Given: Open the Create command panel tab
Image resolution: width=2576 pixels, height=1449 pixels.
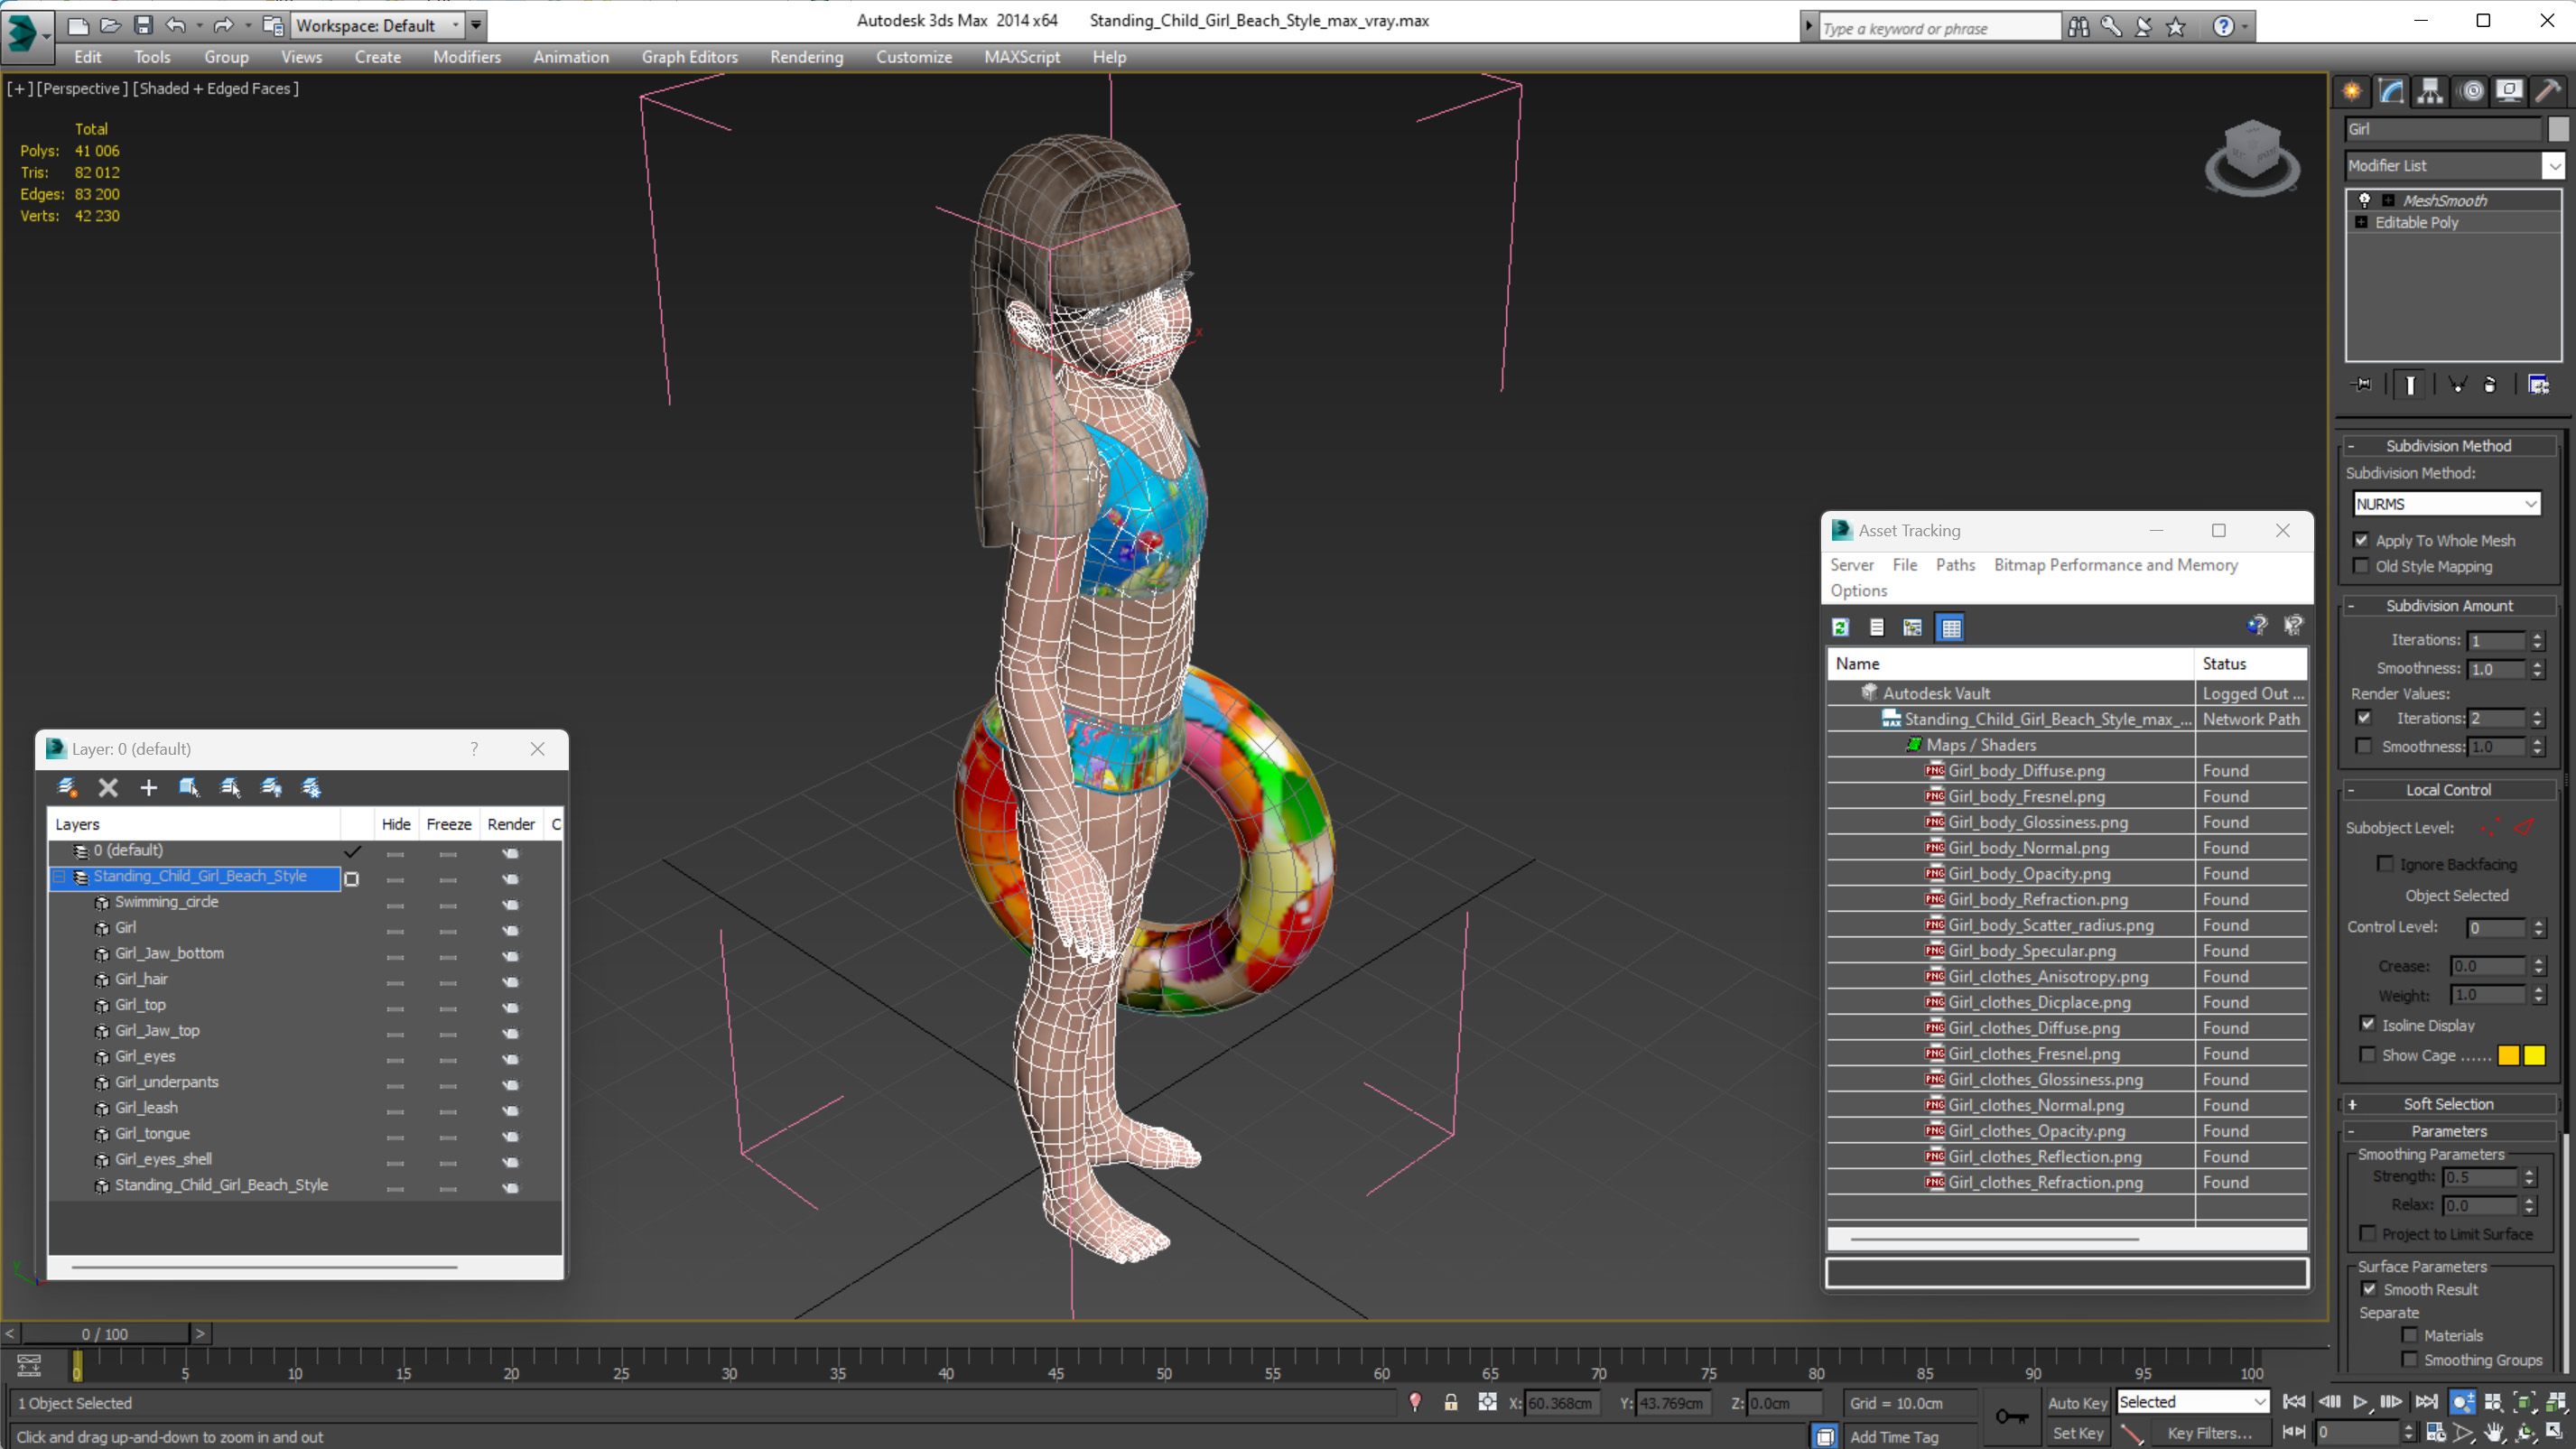Looking at the screenshot, I should 2352,91.
